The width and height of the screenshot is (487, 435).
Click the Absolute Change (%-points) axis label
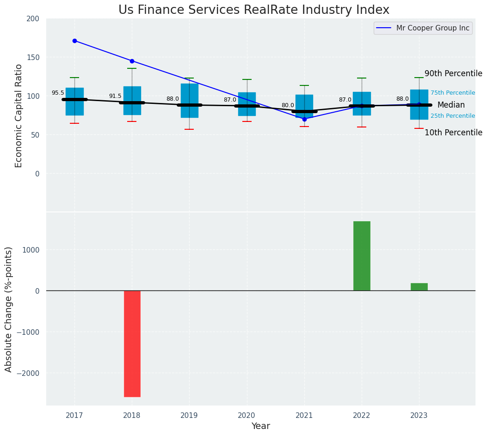coord(8,310)
